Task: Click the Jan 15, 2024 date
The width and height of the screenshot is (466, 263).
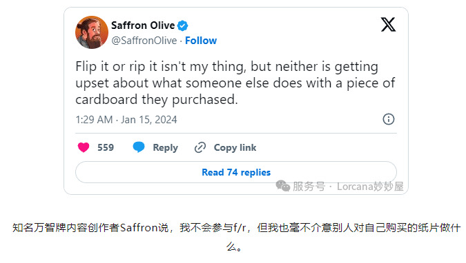Action: (149, 120)
